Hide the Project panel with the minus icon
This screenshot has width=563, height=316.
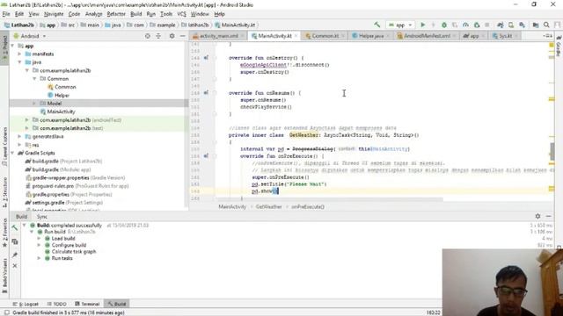[x=182, y=36]
